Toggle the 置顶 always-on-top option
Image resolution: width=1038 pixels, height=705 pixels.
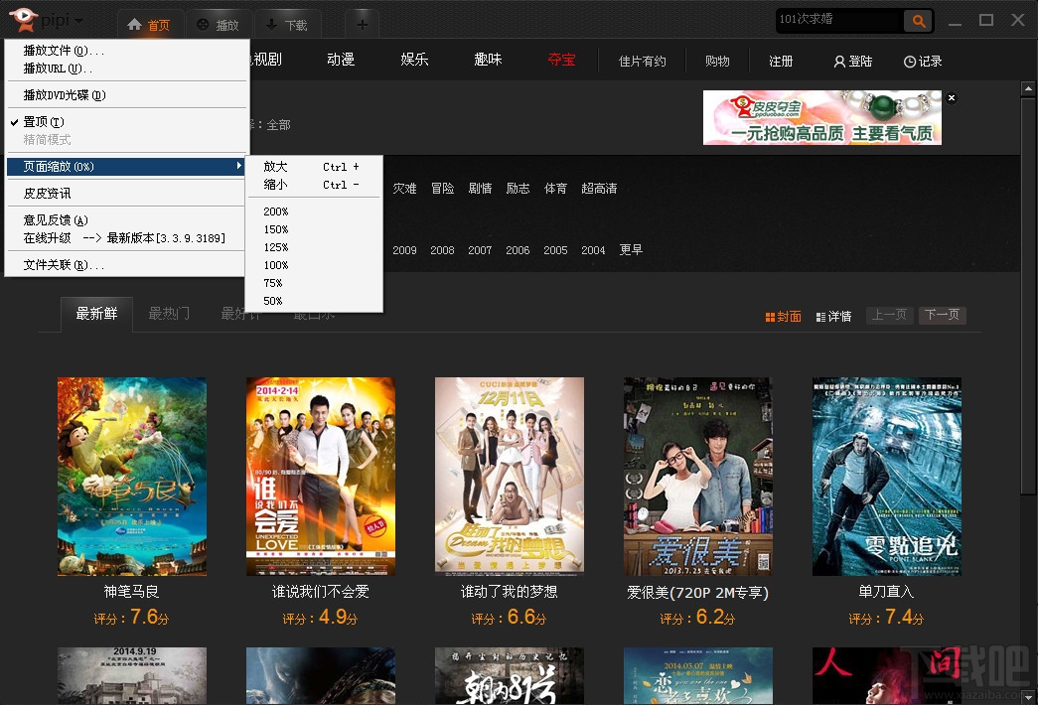126,122
